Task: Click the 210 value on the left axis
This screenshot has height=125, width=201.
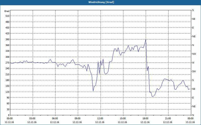Action: click(x=8, y=74)
